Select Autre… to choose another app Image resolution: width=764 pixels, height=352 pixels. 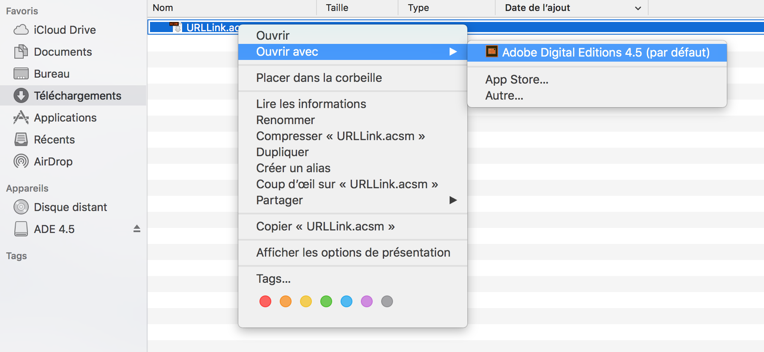pos(504,96)
